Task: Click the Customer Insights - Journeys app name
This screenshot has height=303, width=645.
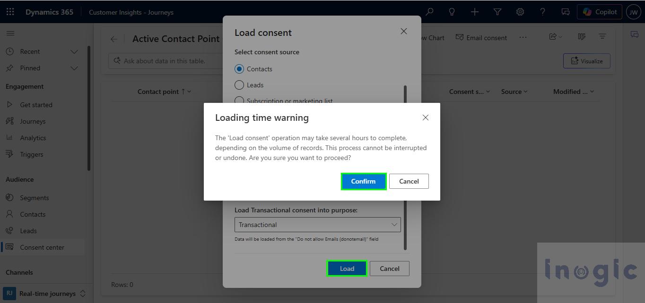Action: click(x=131, y=12)
